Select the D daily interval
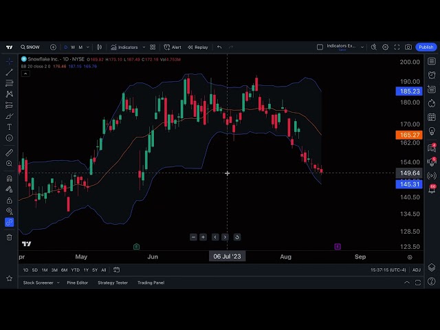This screenshot has width=440, height=330. coord(66,47)
